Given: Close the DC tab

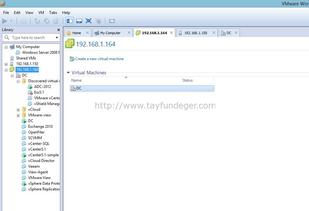Looking at the screenshot, I should [x=236, y=33].
